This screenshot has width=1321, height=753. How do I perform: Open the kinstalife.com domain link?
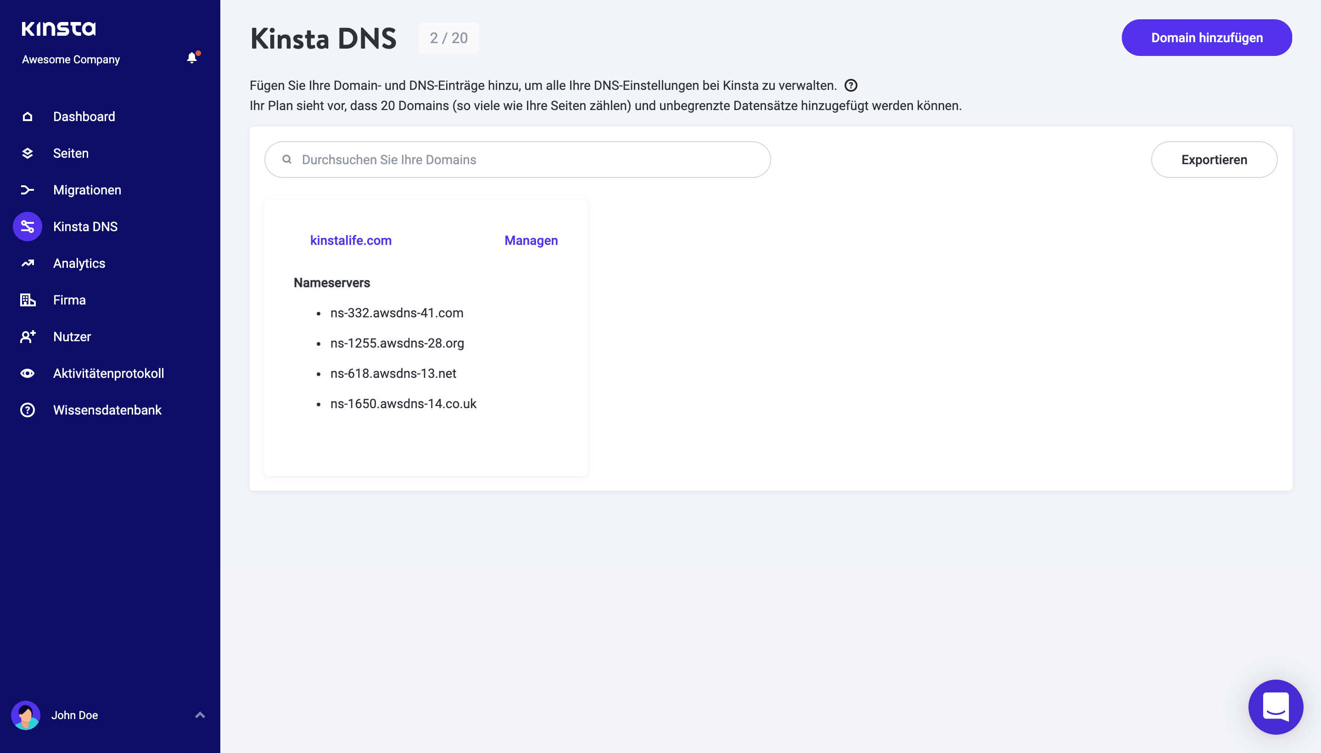[x=350, y=240]
